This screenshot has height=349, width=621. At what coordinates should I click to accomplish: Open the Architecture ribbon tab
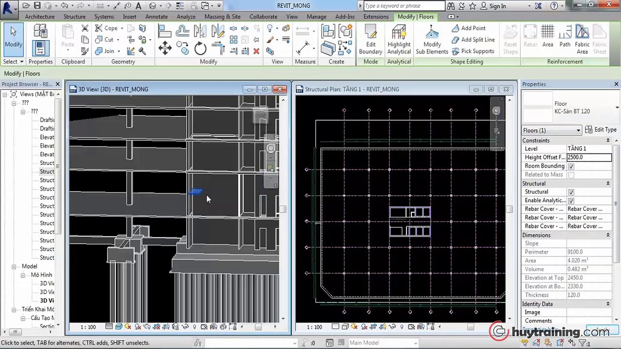pos(40,16)
